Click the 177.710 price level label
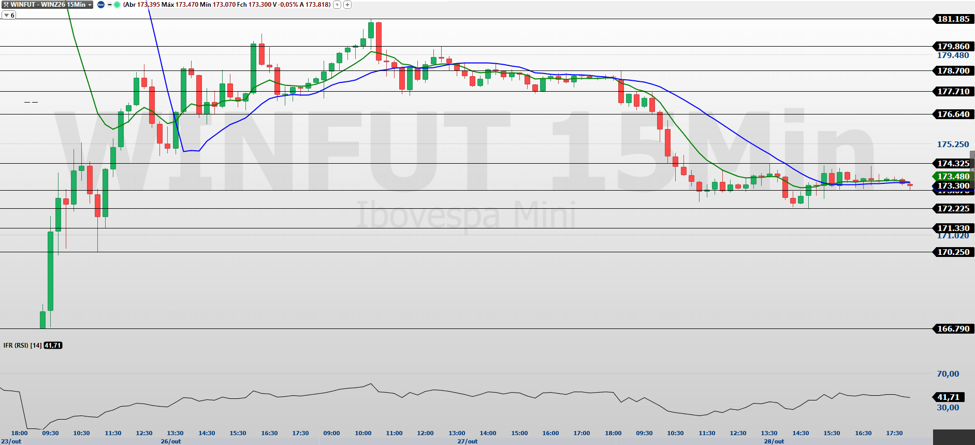 [953, 92]
